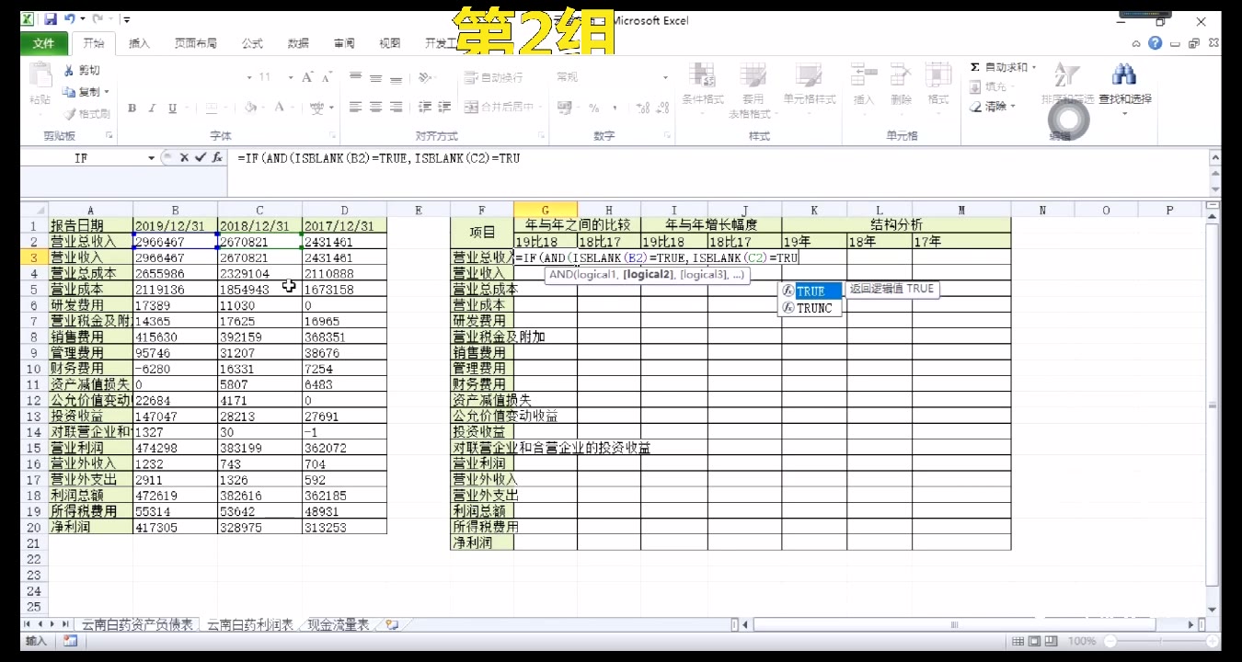Click the text Orientation icon
Image resolution: width=1242 pixels, height=662 pixels.
(x=425, y=77)
